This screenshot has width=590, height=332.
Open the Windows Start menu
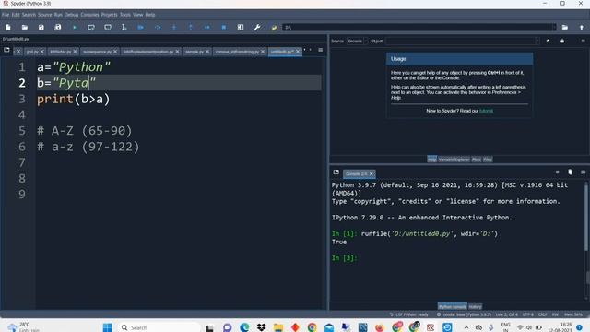tap(107, 327)
